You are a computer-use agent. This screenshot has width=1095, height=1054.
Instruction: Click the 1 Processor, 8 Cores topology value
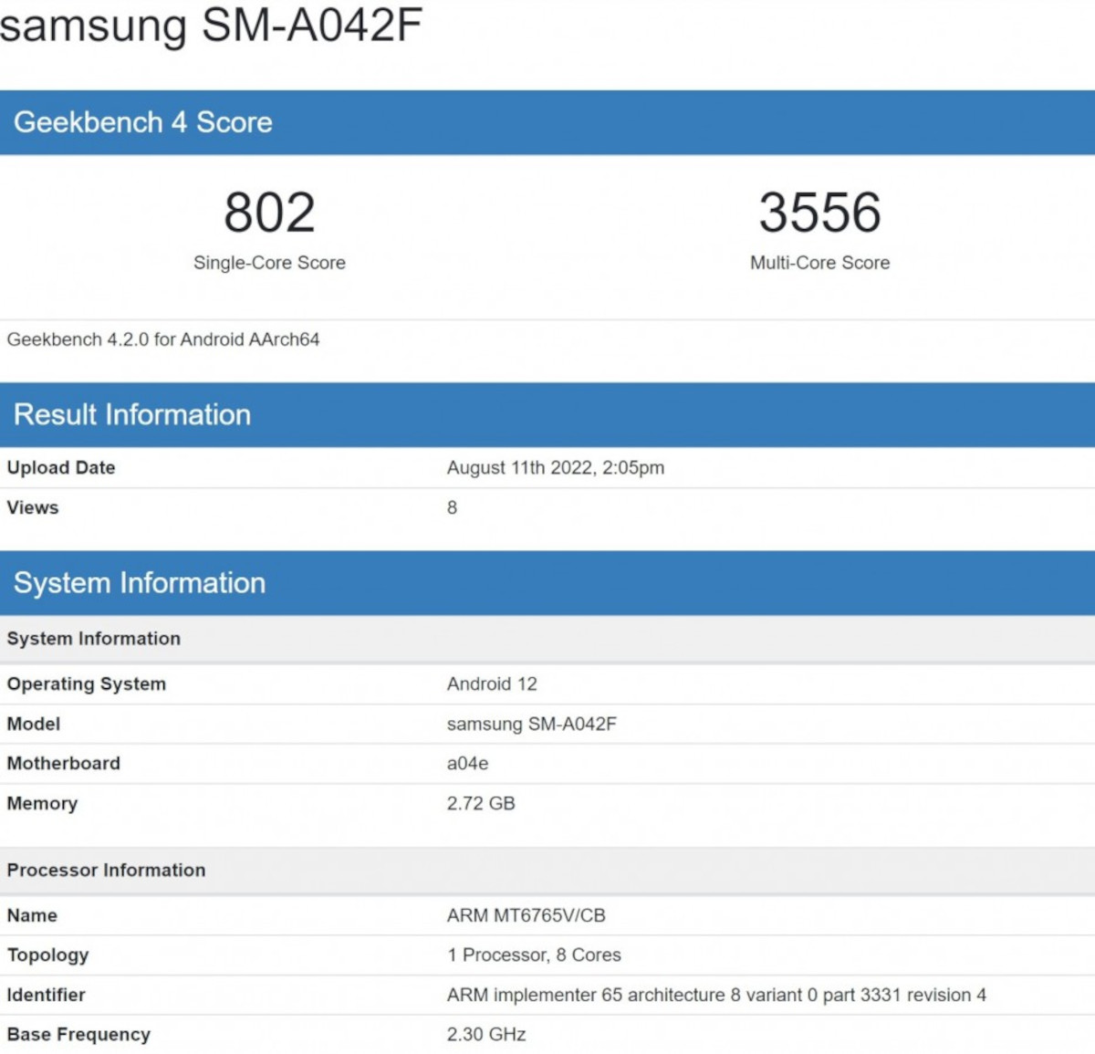click(534, 955)
